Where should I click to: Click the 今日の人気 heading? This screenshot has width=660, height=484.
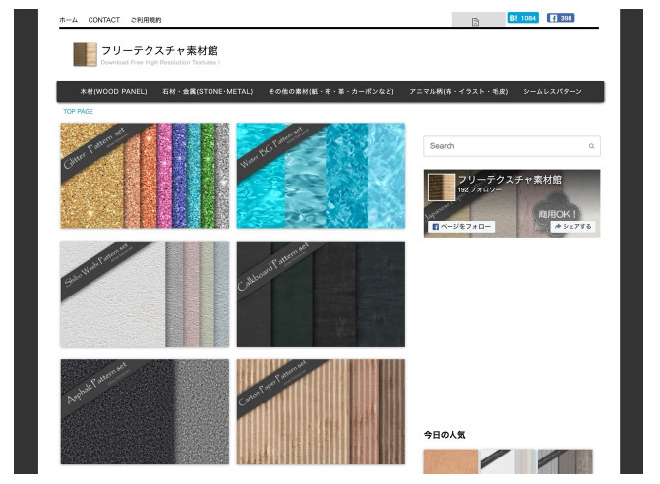click(445, 435)
